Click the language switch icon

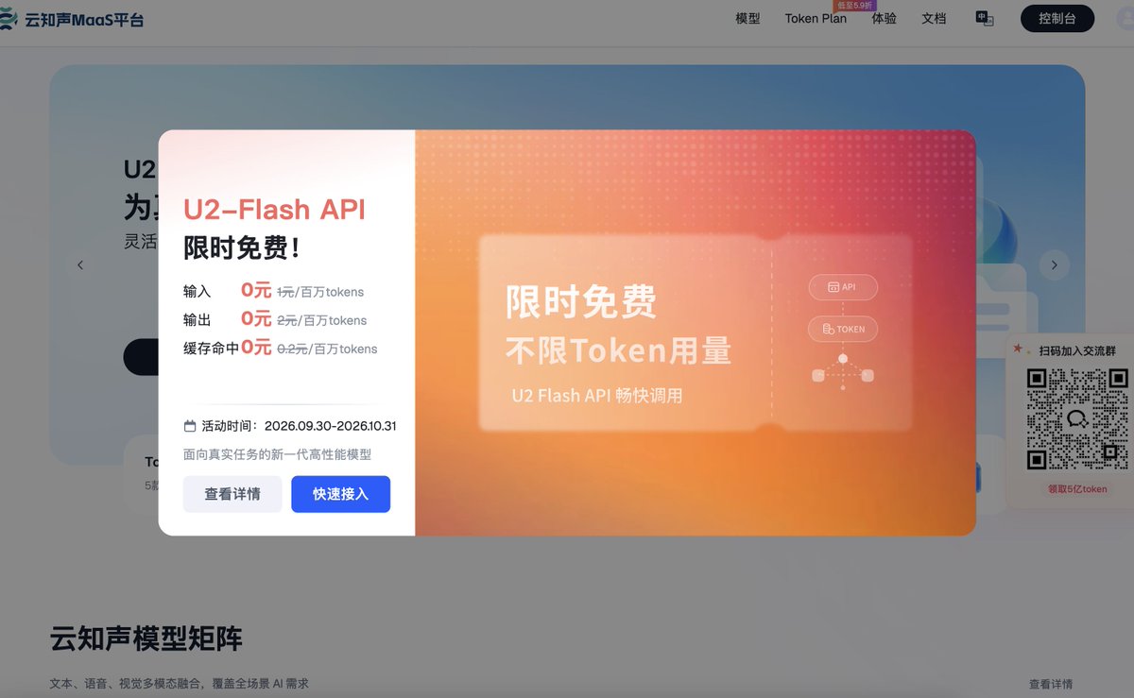pos(985,19)
